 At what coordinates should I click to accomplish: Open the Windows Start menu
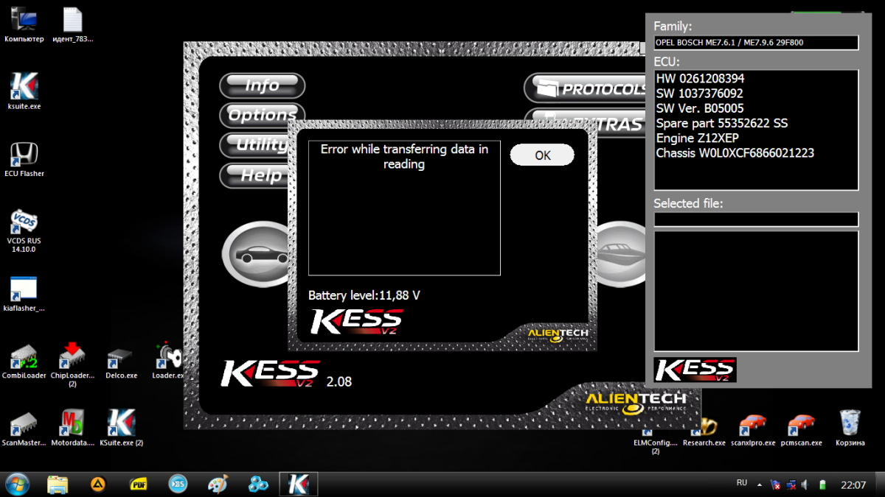(x=17, y=484)
